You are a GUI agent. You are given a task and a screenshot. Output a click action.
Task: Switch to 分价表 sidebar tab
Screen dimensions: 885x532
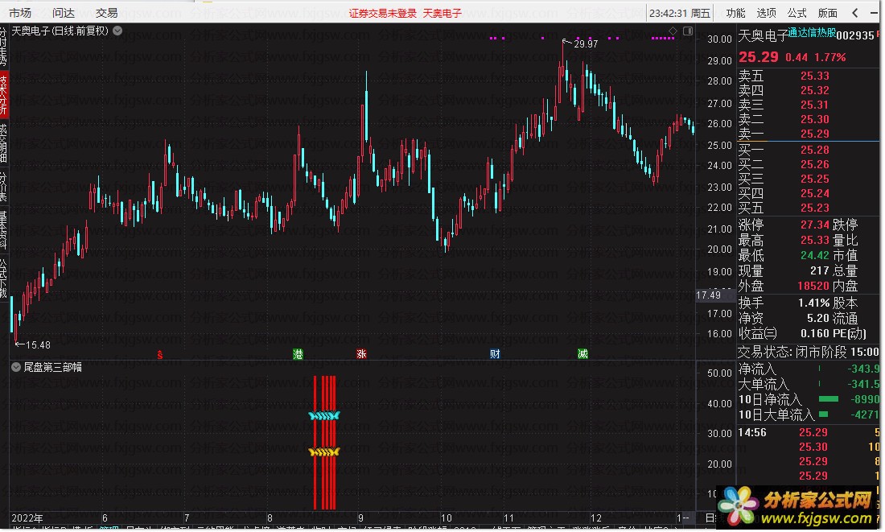pyautogui.click(x=4, y=187)
